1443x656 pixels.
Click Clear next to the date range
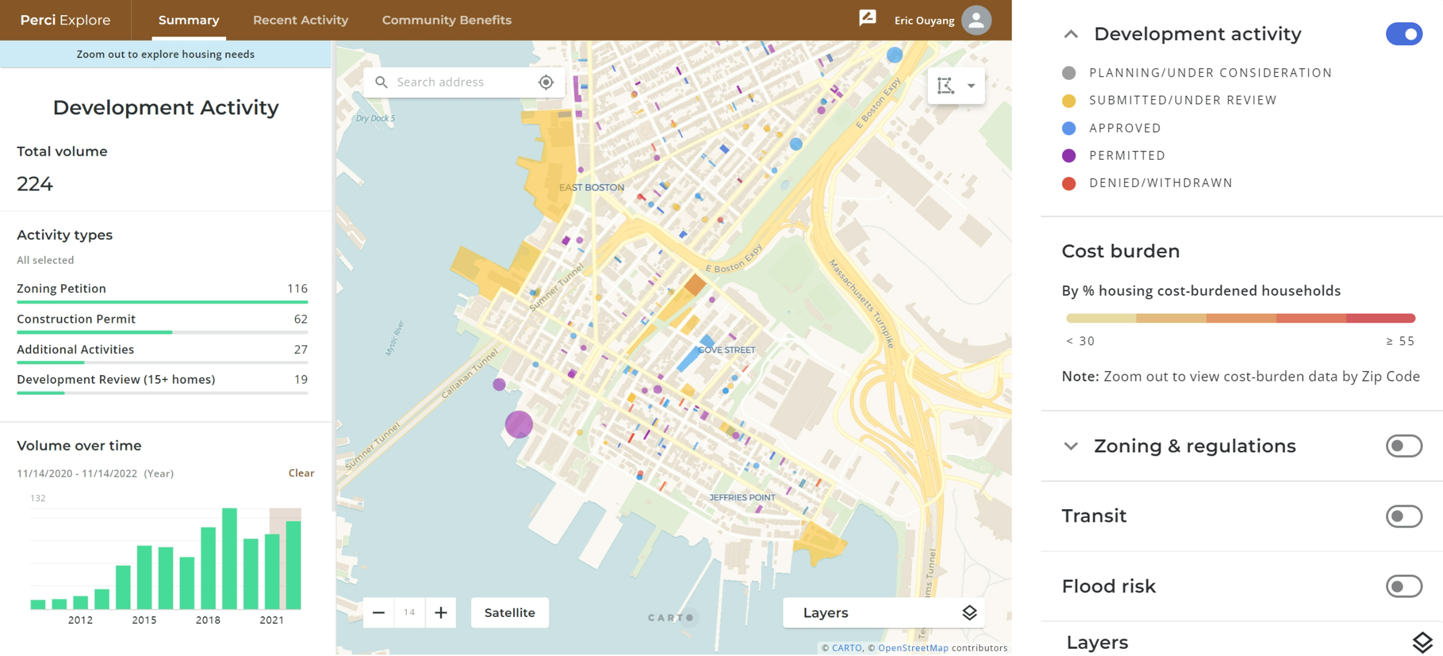301,473
